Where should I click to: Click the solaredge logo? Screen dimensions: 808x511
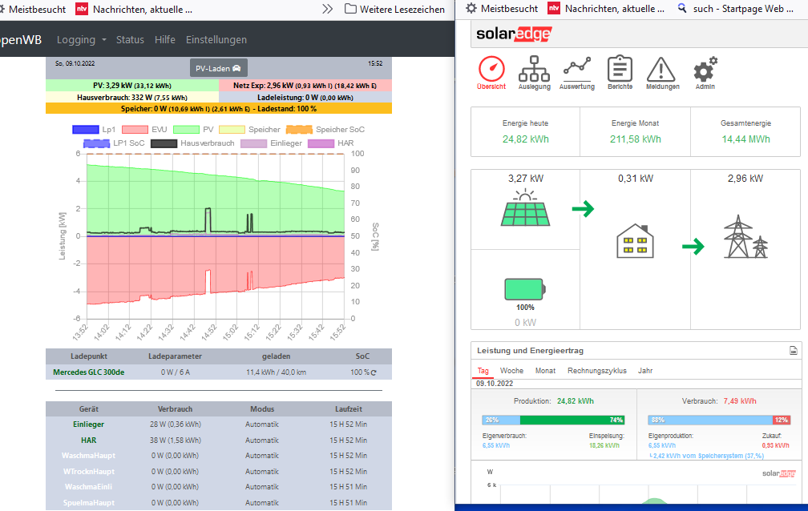coord(513,34)
